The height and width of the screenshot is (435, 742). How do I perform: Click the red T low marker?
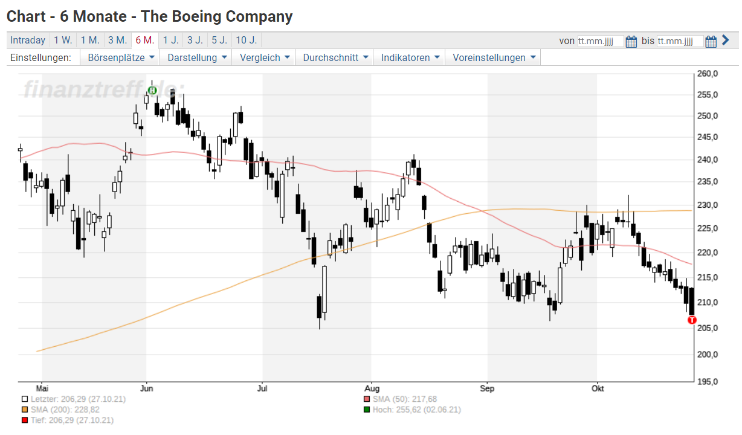tap(692, 320)
